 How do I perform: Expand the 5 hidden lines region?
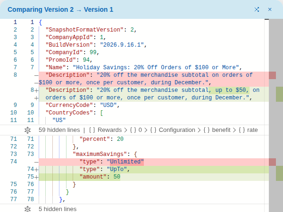pos(28,209)
